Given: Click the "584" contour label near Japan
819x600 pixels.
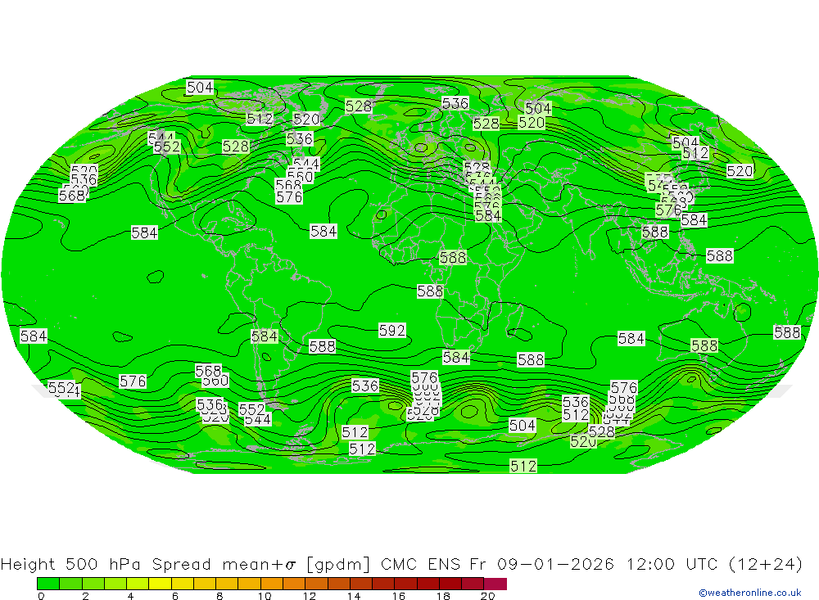Looking at the screenshot, I should point(694,220).
